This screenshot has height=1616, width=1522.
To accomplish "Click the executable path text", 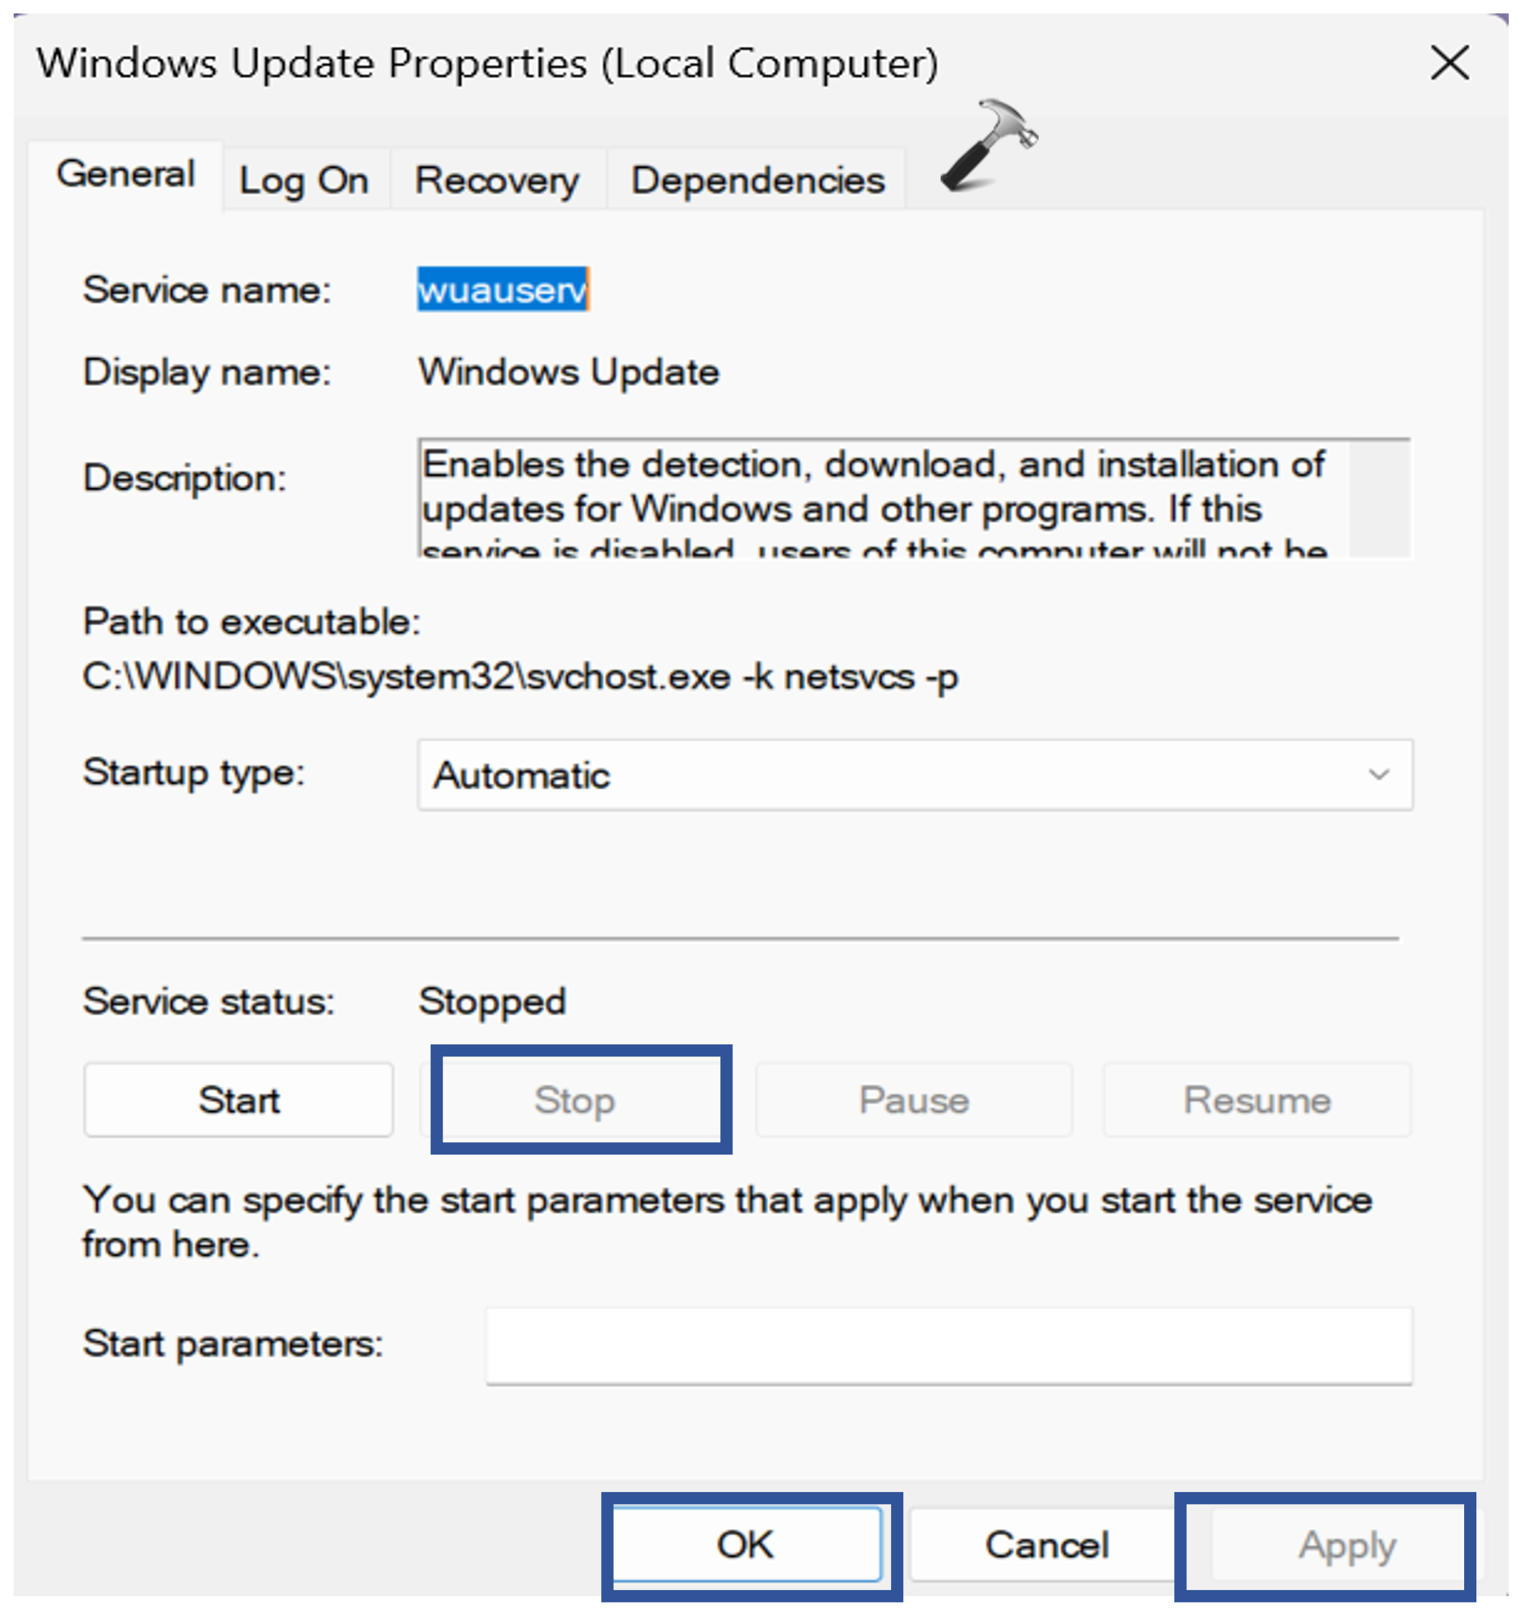I will [x=520, y=677].
